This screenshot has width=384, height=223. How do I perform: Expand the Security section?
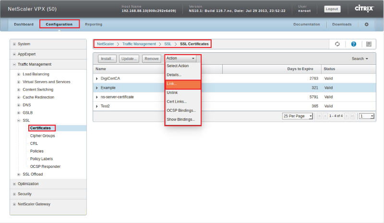click(x=14, y=194)
